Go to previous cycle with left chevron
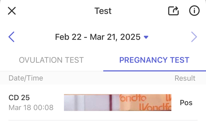The image size is (206, 122). point(11,37)
